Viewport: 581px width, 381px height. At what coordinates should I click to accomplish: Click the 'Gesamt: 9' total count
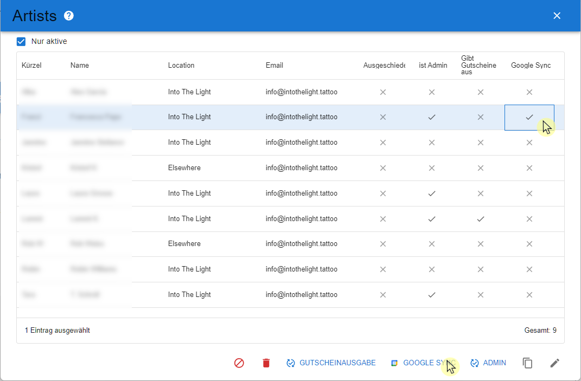(540, 330)
